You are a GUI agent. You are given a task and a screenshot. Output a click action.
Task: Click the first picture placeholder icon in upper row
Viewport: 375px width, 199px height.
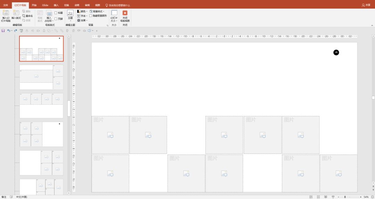point(110,135)
